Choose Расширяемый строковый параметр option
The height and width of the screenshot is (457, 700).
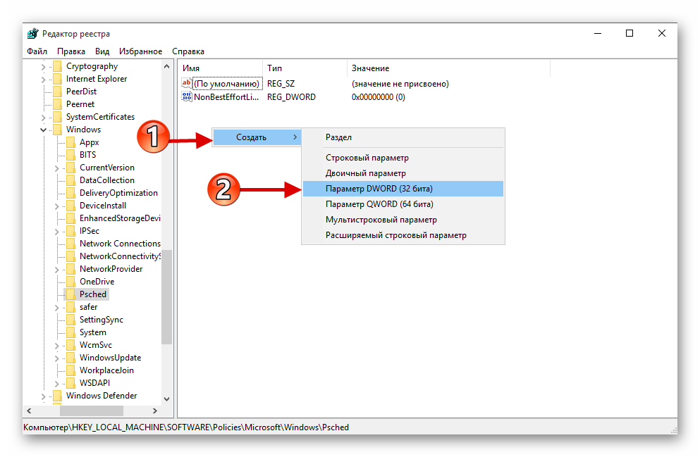tap(403, 235)
